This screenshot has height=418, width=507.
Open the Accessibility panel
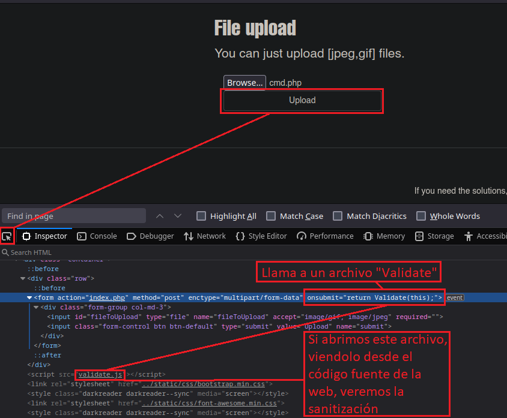(x=485, y=236)
